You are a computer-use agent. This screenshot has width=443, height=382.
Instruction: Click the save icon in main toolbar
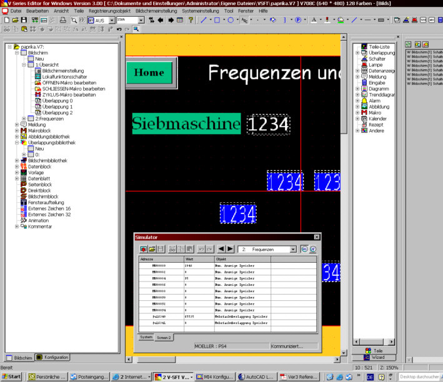click(24, 20)
